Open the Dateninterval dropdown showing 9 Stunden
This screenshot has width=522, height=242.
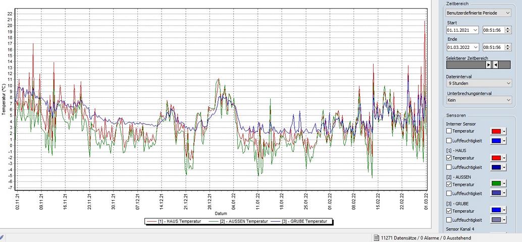[x=479, y=83]
